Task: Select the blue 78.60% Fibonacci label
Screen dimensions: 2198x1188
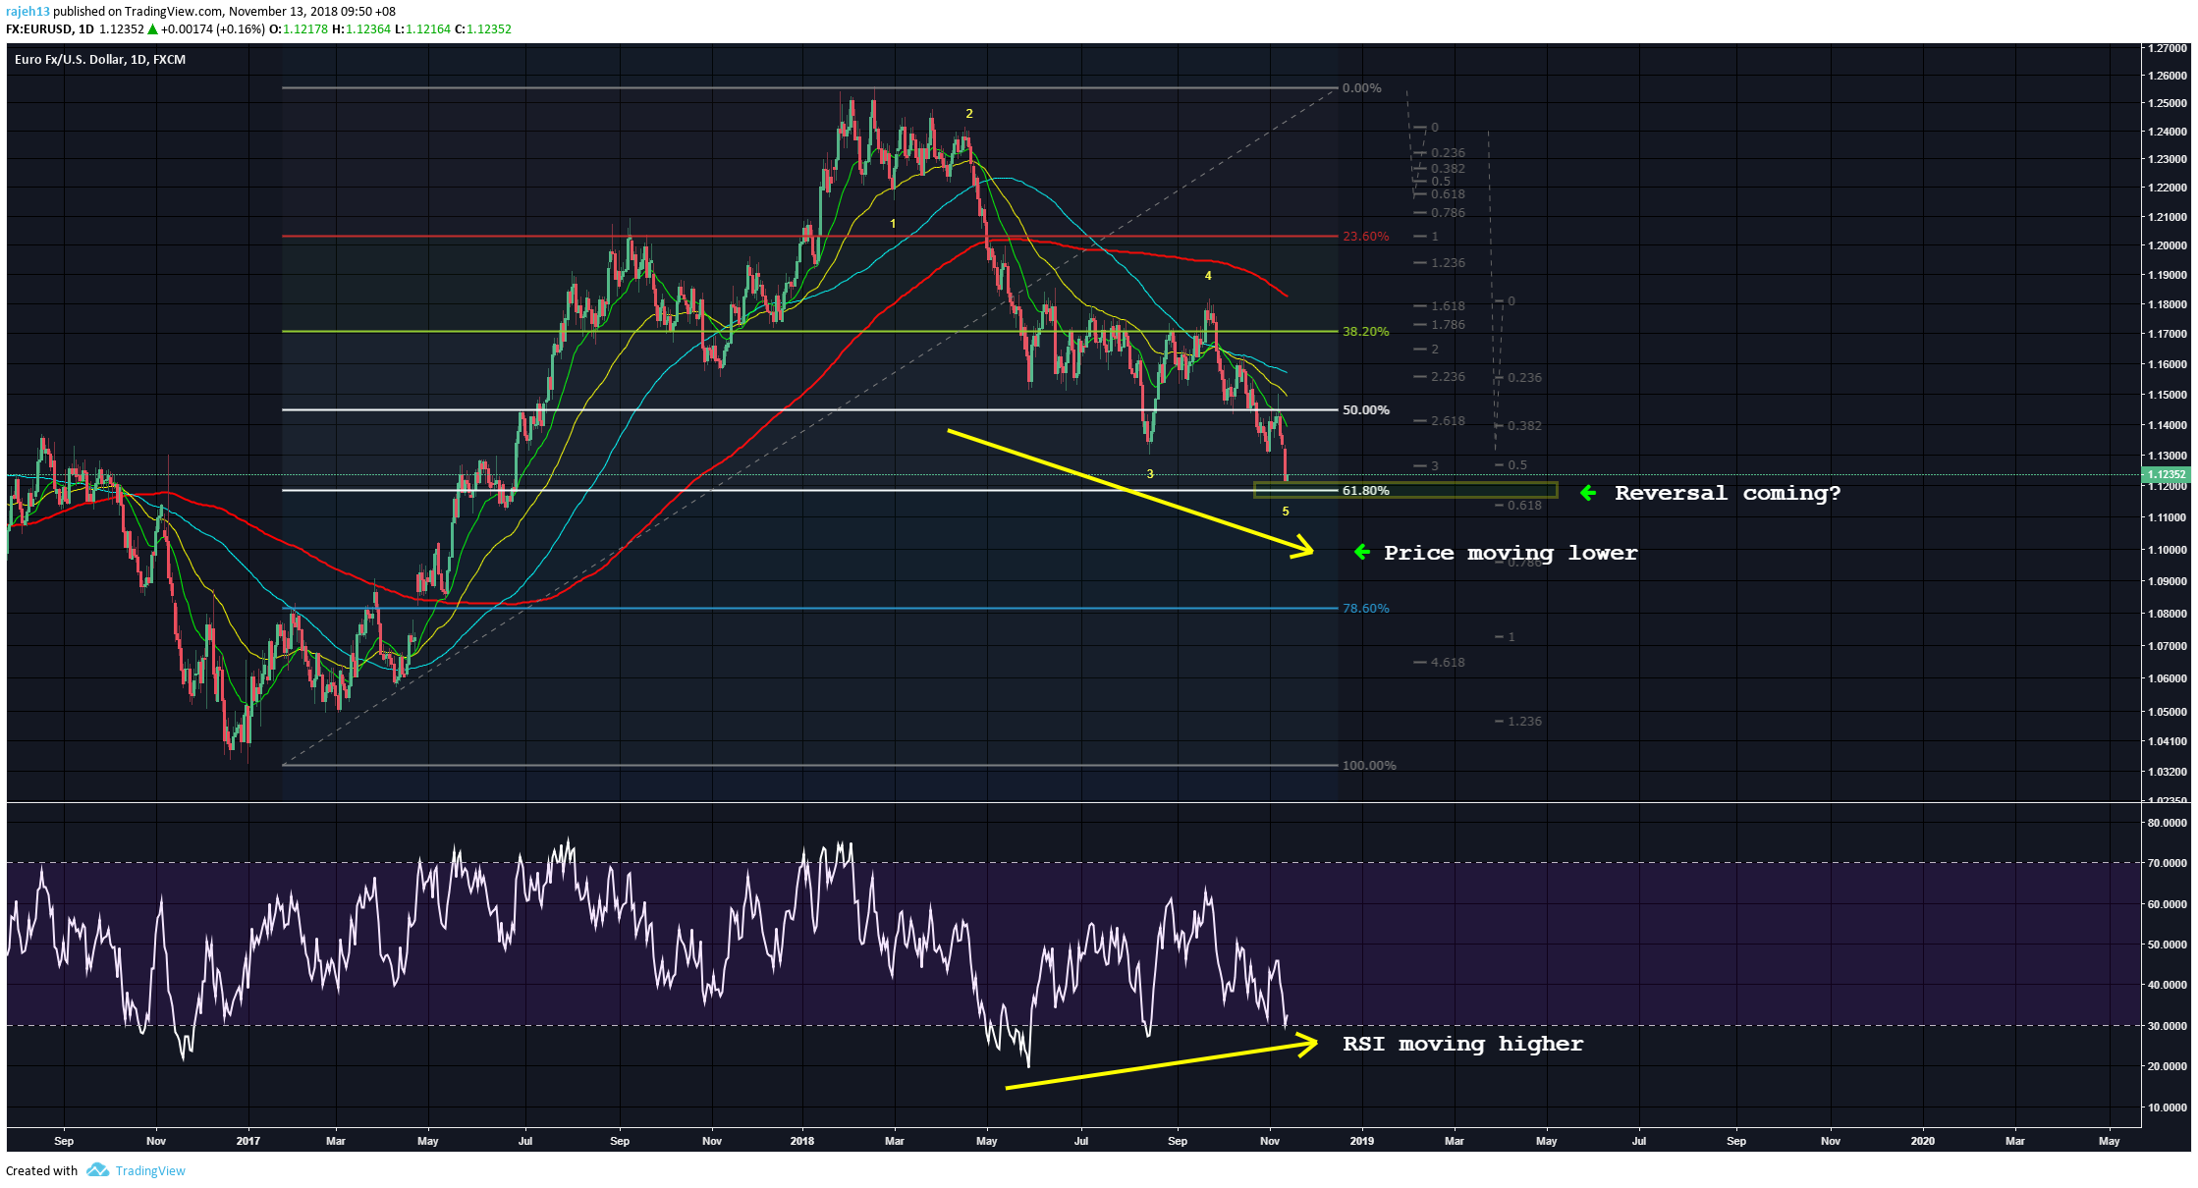Action: pos(1365,609)
